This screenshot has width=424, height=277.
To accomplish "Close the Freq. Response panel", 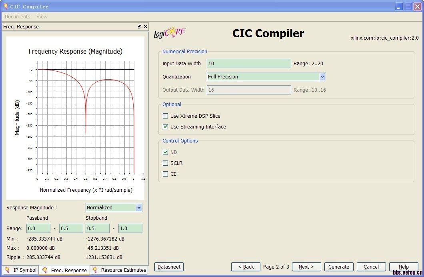I will 146,26.
